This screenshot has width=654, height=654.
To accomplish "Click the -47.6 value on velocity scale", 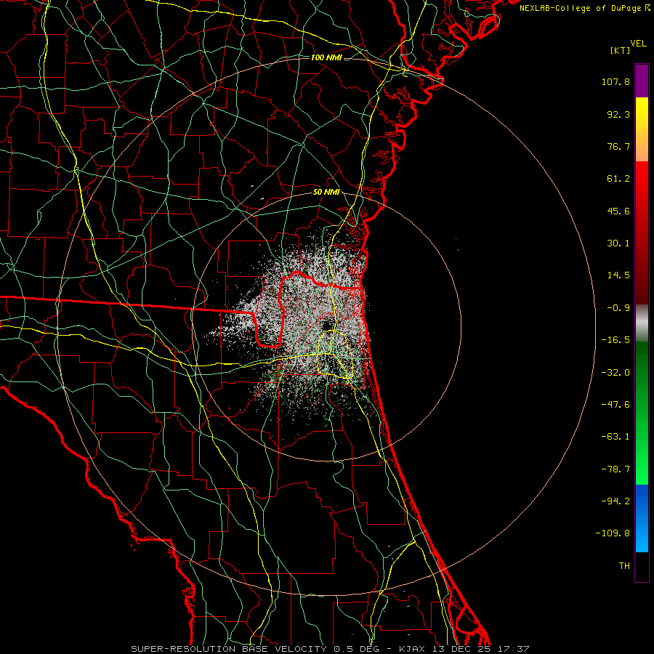I will click(x=615, y=405).
